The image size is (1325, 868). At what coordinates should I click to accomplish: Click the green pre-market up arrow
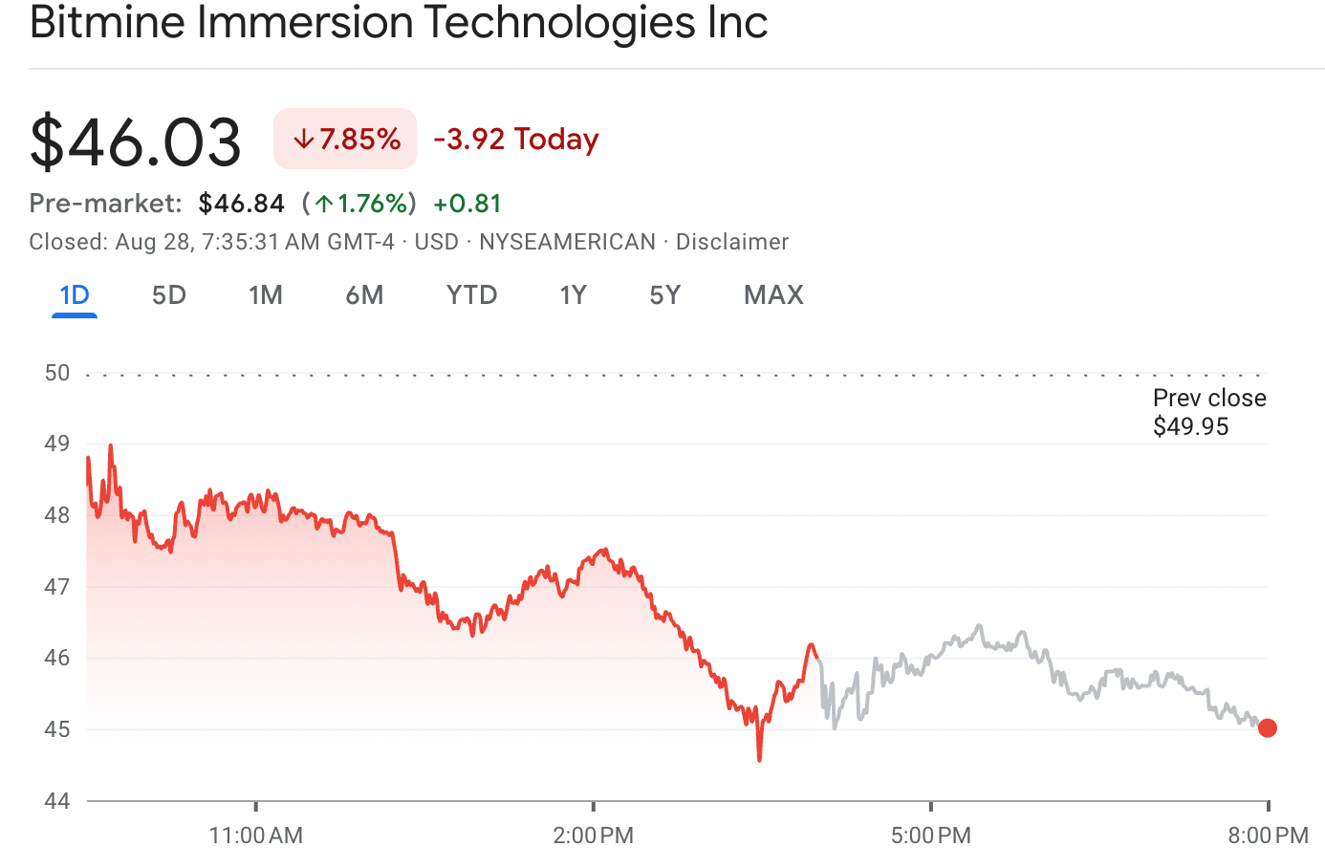coord(324,204)
